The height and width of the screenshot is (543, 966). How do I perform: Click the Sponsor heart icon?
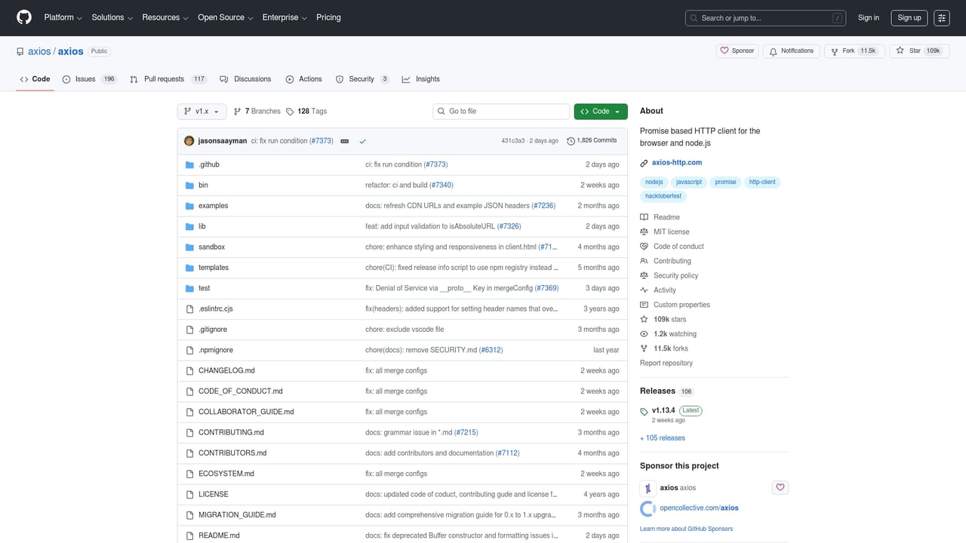pos(724,51)
